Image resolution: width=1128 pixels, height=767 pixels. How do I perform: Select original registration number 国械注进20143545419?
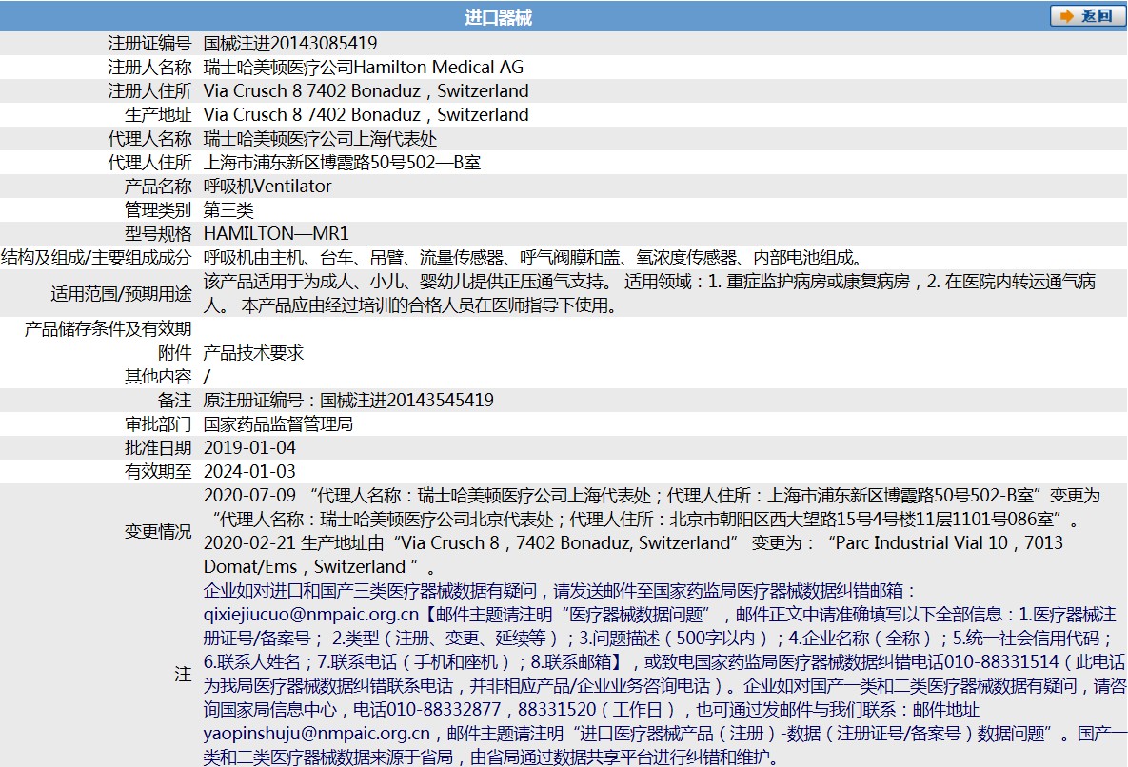click(x=406, y=400)
